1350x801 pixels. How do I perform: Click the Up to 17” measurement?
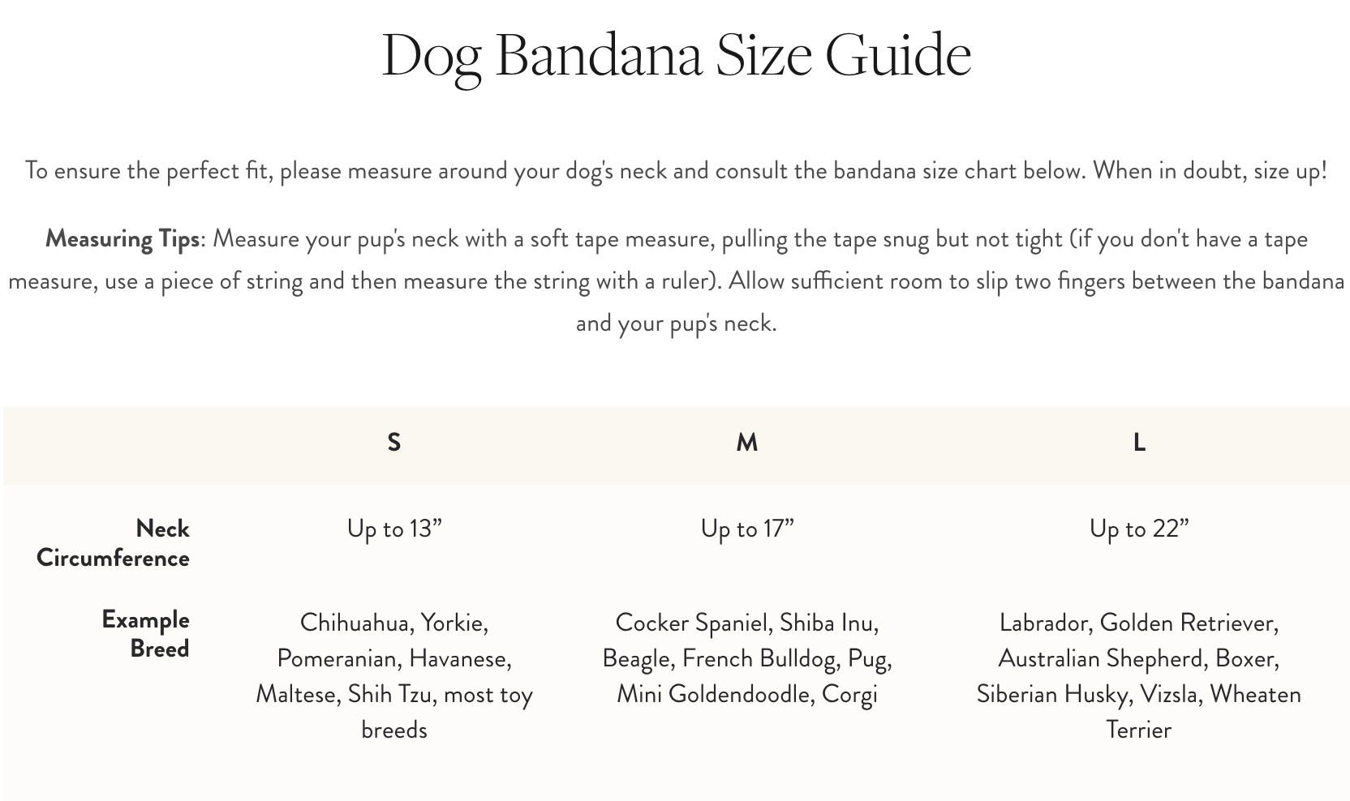(x=746, y=529)
